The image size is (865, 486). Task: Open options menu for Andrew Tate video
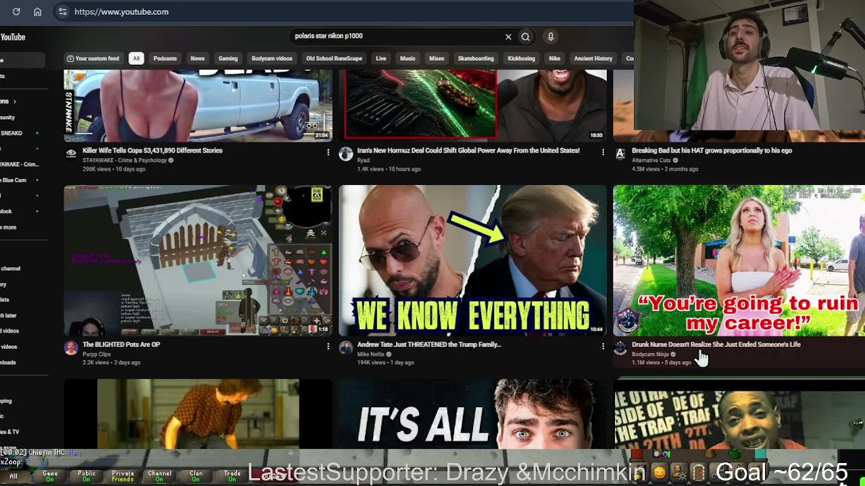pyautogui.click(x=603, y=346)
